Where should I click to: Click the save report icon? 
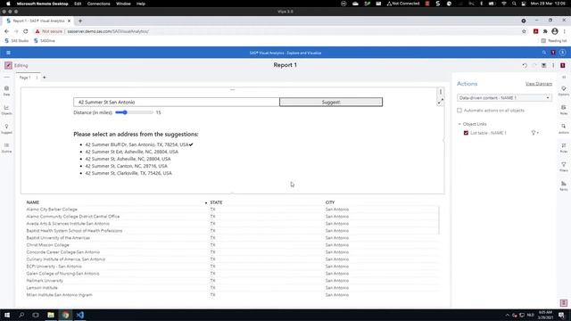click(543, 65)
